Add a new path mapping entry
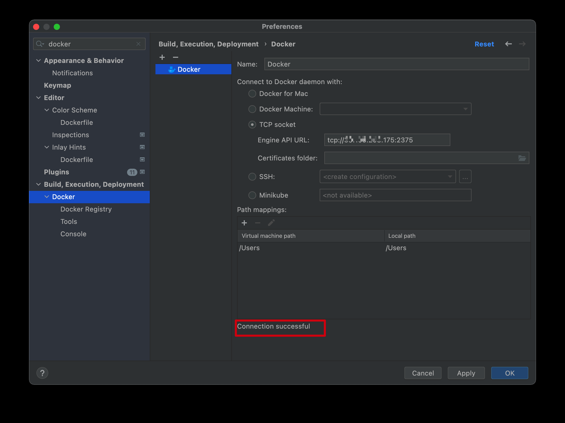The width and height of the screenshot is (565, 423). point(244,223)
